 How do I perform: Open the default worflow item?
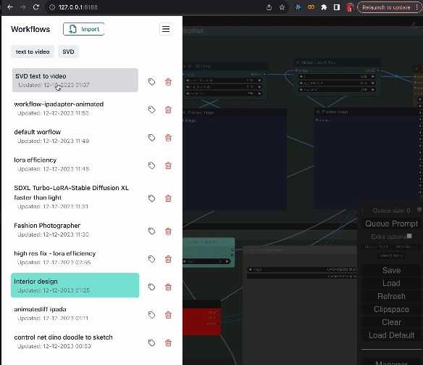pos(75,136)
